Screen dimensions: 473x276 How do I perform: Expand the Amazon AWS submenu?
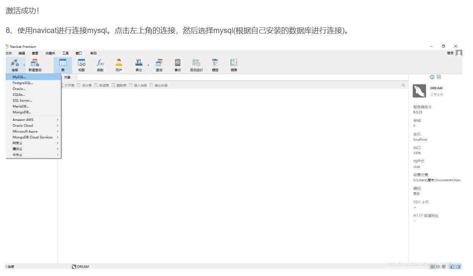pos(33,120)
